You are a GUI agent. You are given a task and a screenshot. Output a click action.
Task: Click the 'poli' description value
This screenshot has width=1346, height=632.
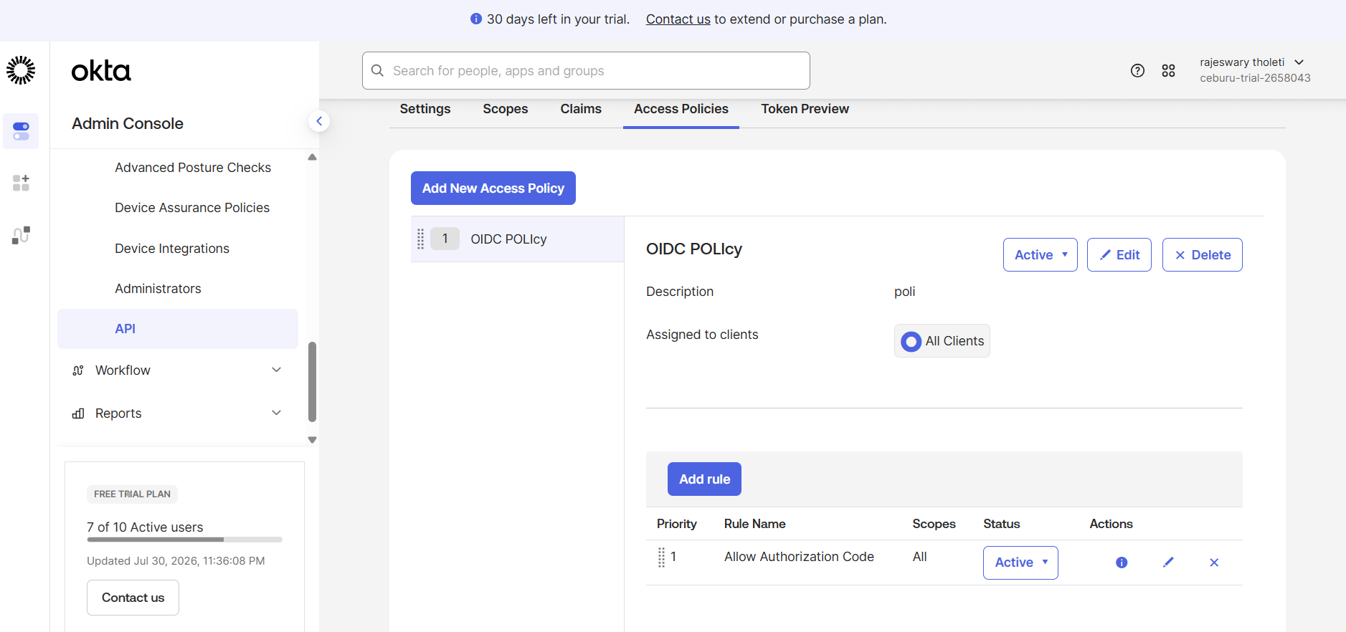pos(904,292)
